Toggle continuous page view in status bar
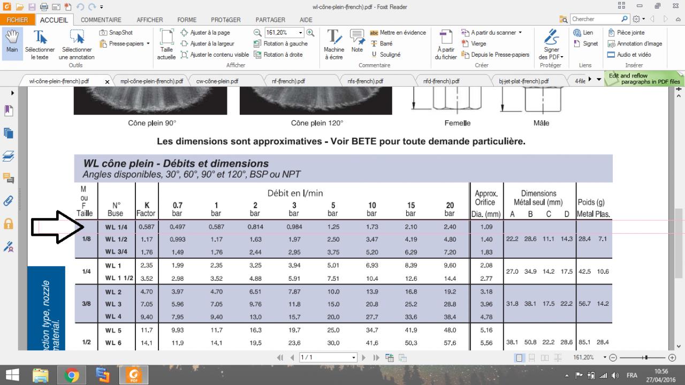Viewport: 685px width, 385px height. 532,358
